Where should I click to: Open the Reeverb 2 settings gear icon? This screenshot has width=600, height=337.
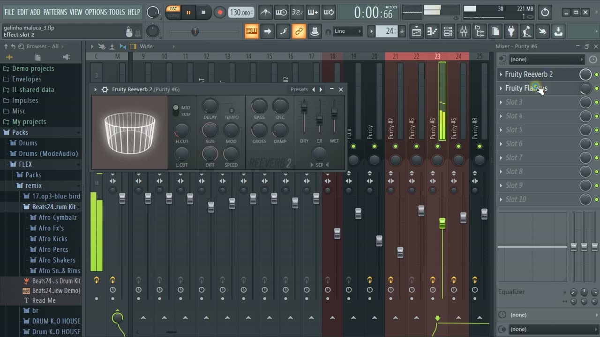point(105,89)
